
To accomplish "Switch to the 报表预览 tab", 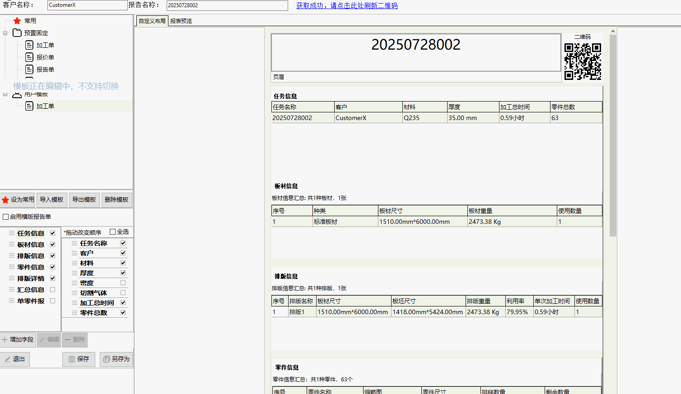I will 181,21.
